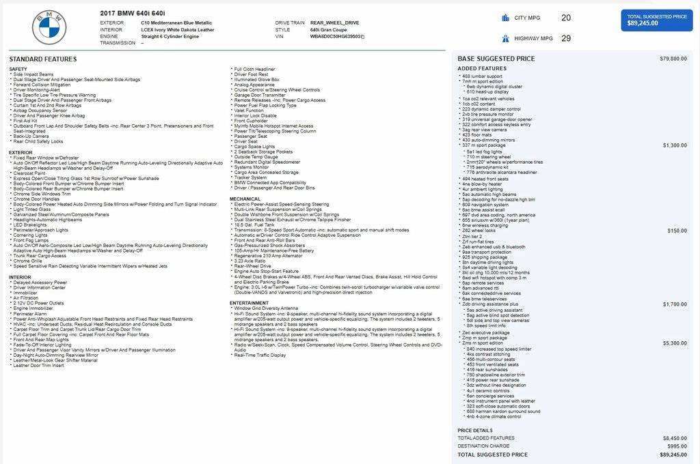Click 'Forward Collision Mitigation' feature
This screenshot has height=464, width=700.
pyautogui.click(x=42, y=85)
